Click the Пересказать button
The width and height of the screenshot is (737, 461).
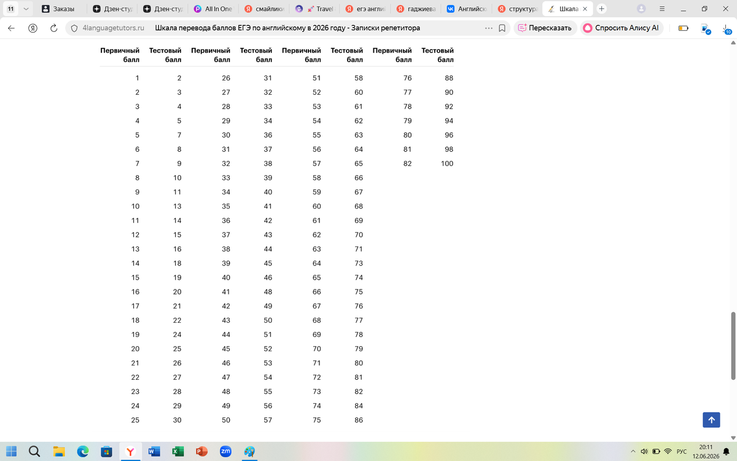coord(544,28)
